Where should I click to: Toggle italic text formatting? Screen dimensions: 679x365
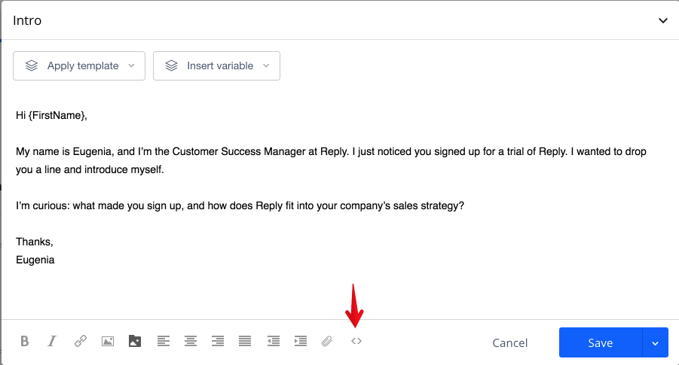coord(52,341)
